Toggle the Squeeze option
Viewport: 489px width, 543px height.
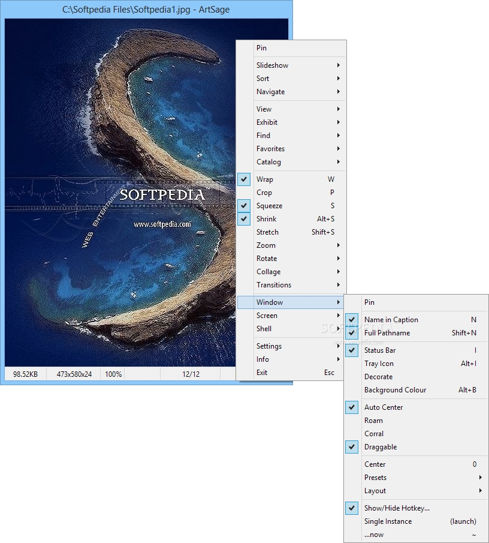pos(291,206)
